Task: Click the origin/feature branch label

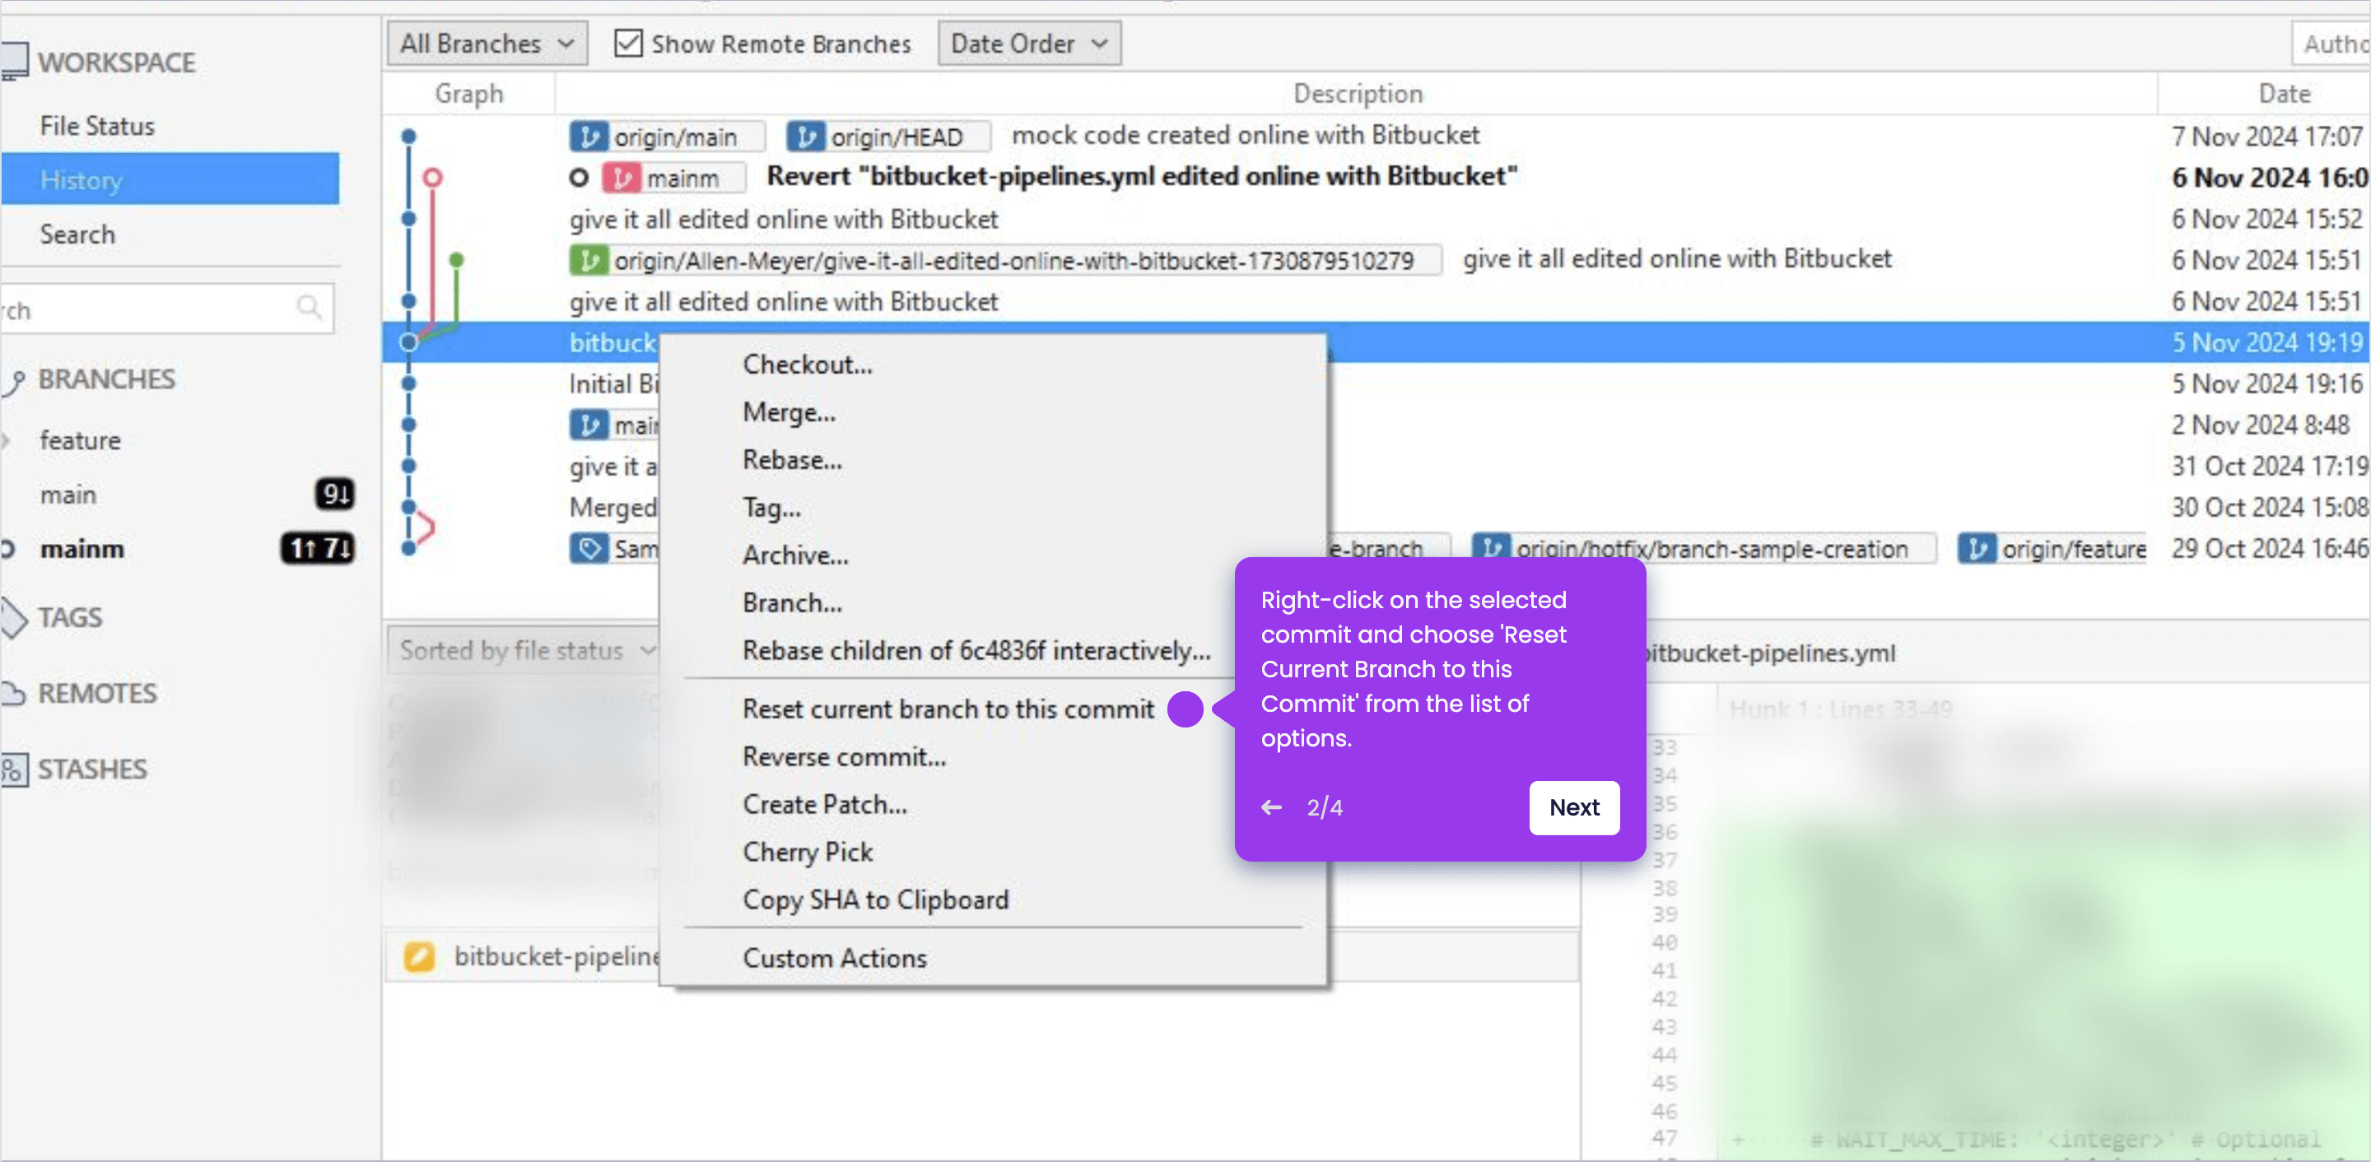Action: point(2052,549)
